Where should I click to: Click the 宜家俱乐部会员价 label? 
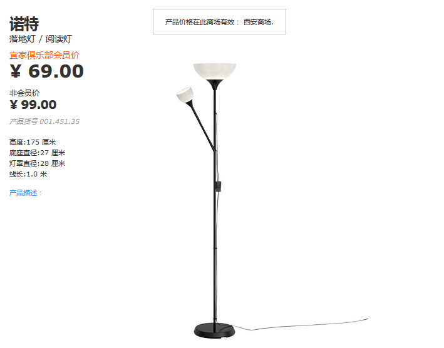click(44, 55)
